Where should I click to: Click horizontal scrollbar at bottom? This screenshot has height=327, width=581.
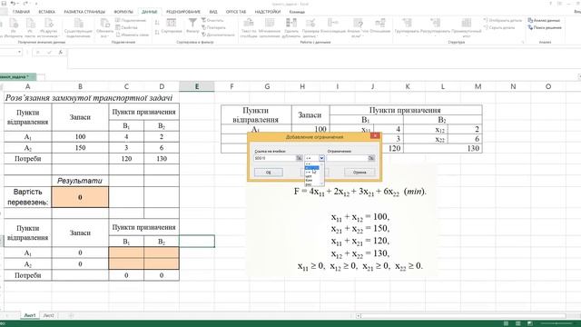(x=463, y=316)
